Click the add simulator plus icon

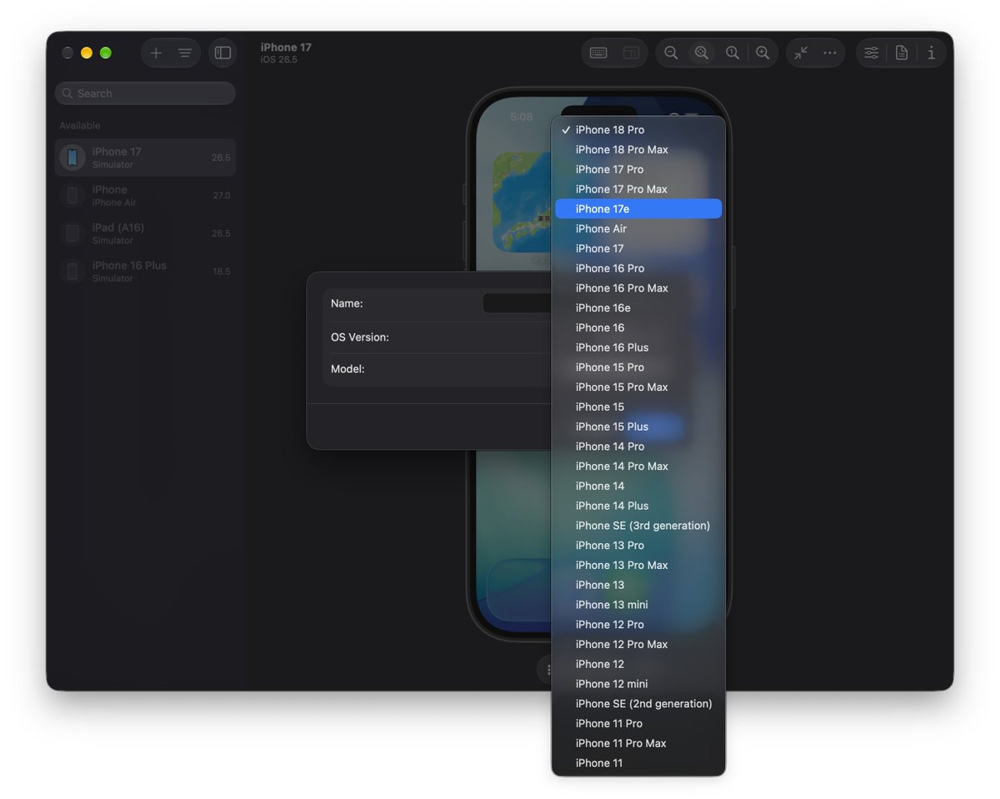pos(156,53)
